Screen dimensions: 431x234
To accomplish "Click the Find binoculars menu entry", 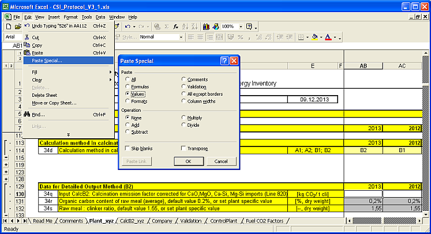I will coord(39,115).
